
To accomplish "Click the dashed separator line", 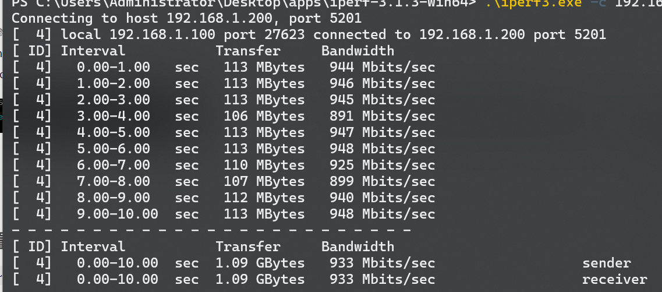I will [x=211, y=230].
